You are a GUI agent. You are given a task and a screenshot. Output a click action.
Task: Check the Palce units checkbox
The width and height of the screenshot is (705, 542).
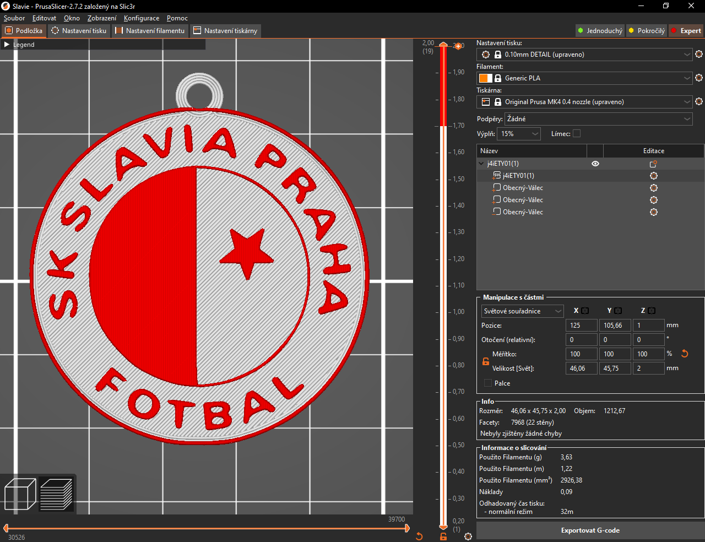tap(487, 382)
